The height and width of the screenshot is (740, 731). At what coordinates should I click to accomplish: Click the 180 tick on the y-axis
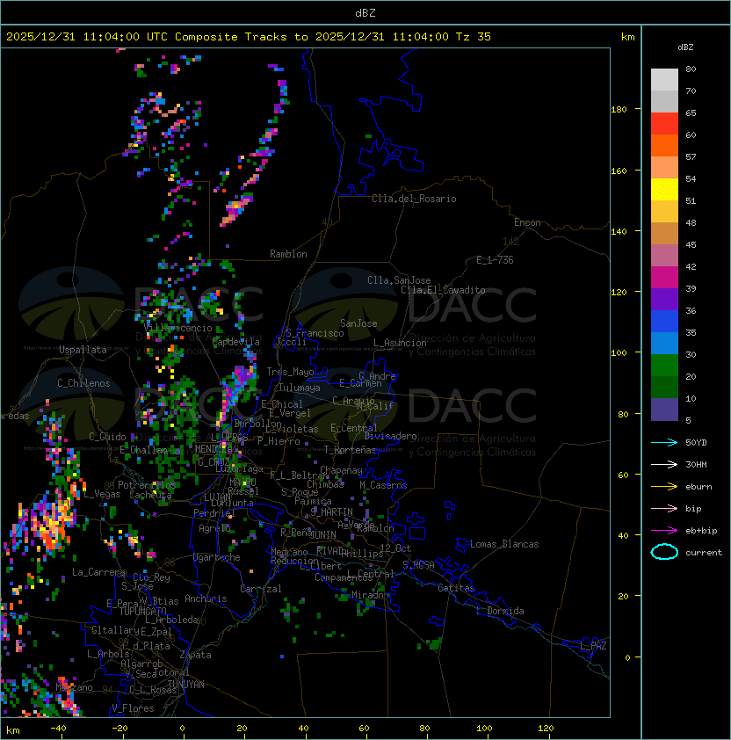(619, 110)
